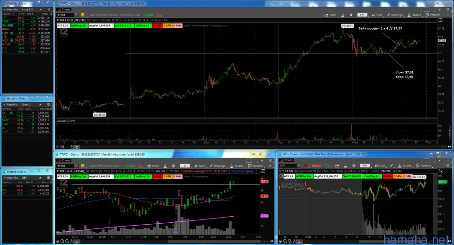The width and height of the screenshot is (454, 245).
Task: Open Drawings menu in the TTWO daily chart
Action: [218, 166]
